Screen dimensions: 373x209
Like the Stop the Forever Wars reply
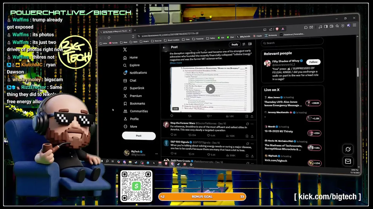click(x=211, y=136)
